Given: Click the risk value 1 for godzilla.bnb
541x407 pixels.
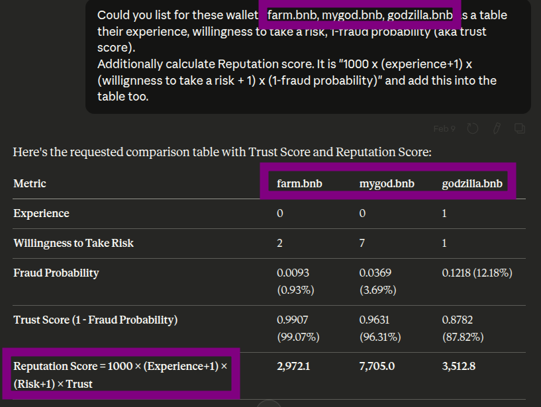Looking at the screenshot, I should click(444, 243).
